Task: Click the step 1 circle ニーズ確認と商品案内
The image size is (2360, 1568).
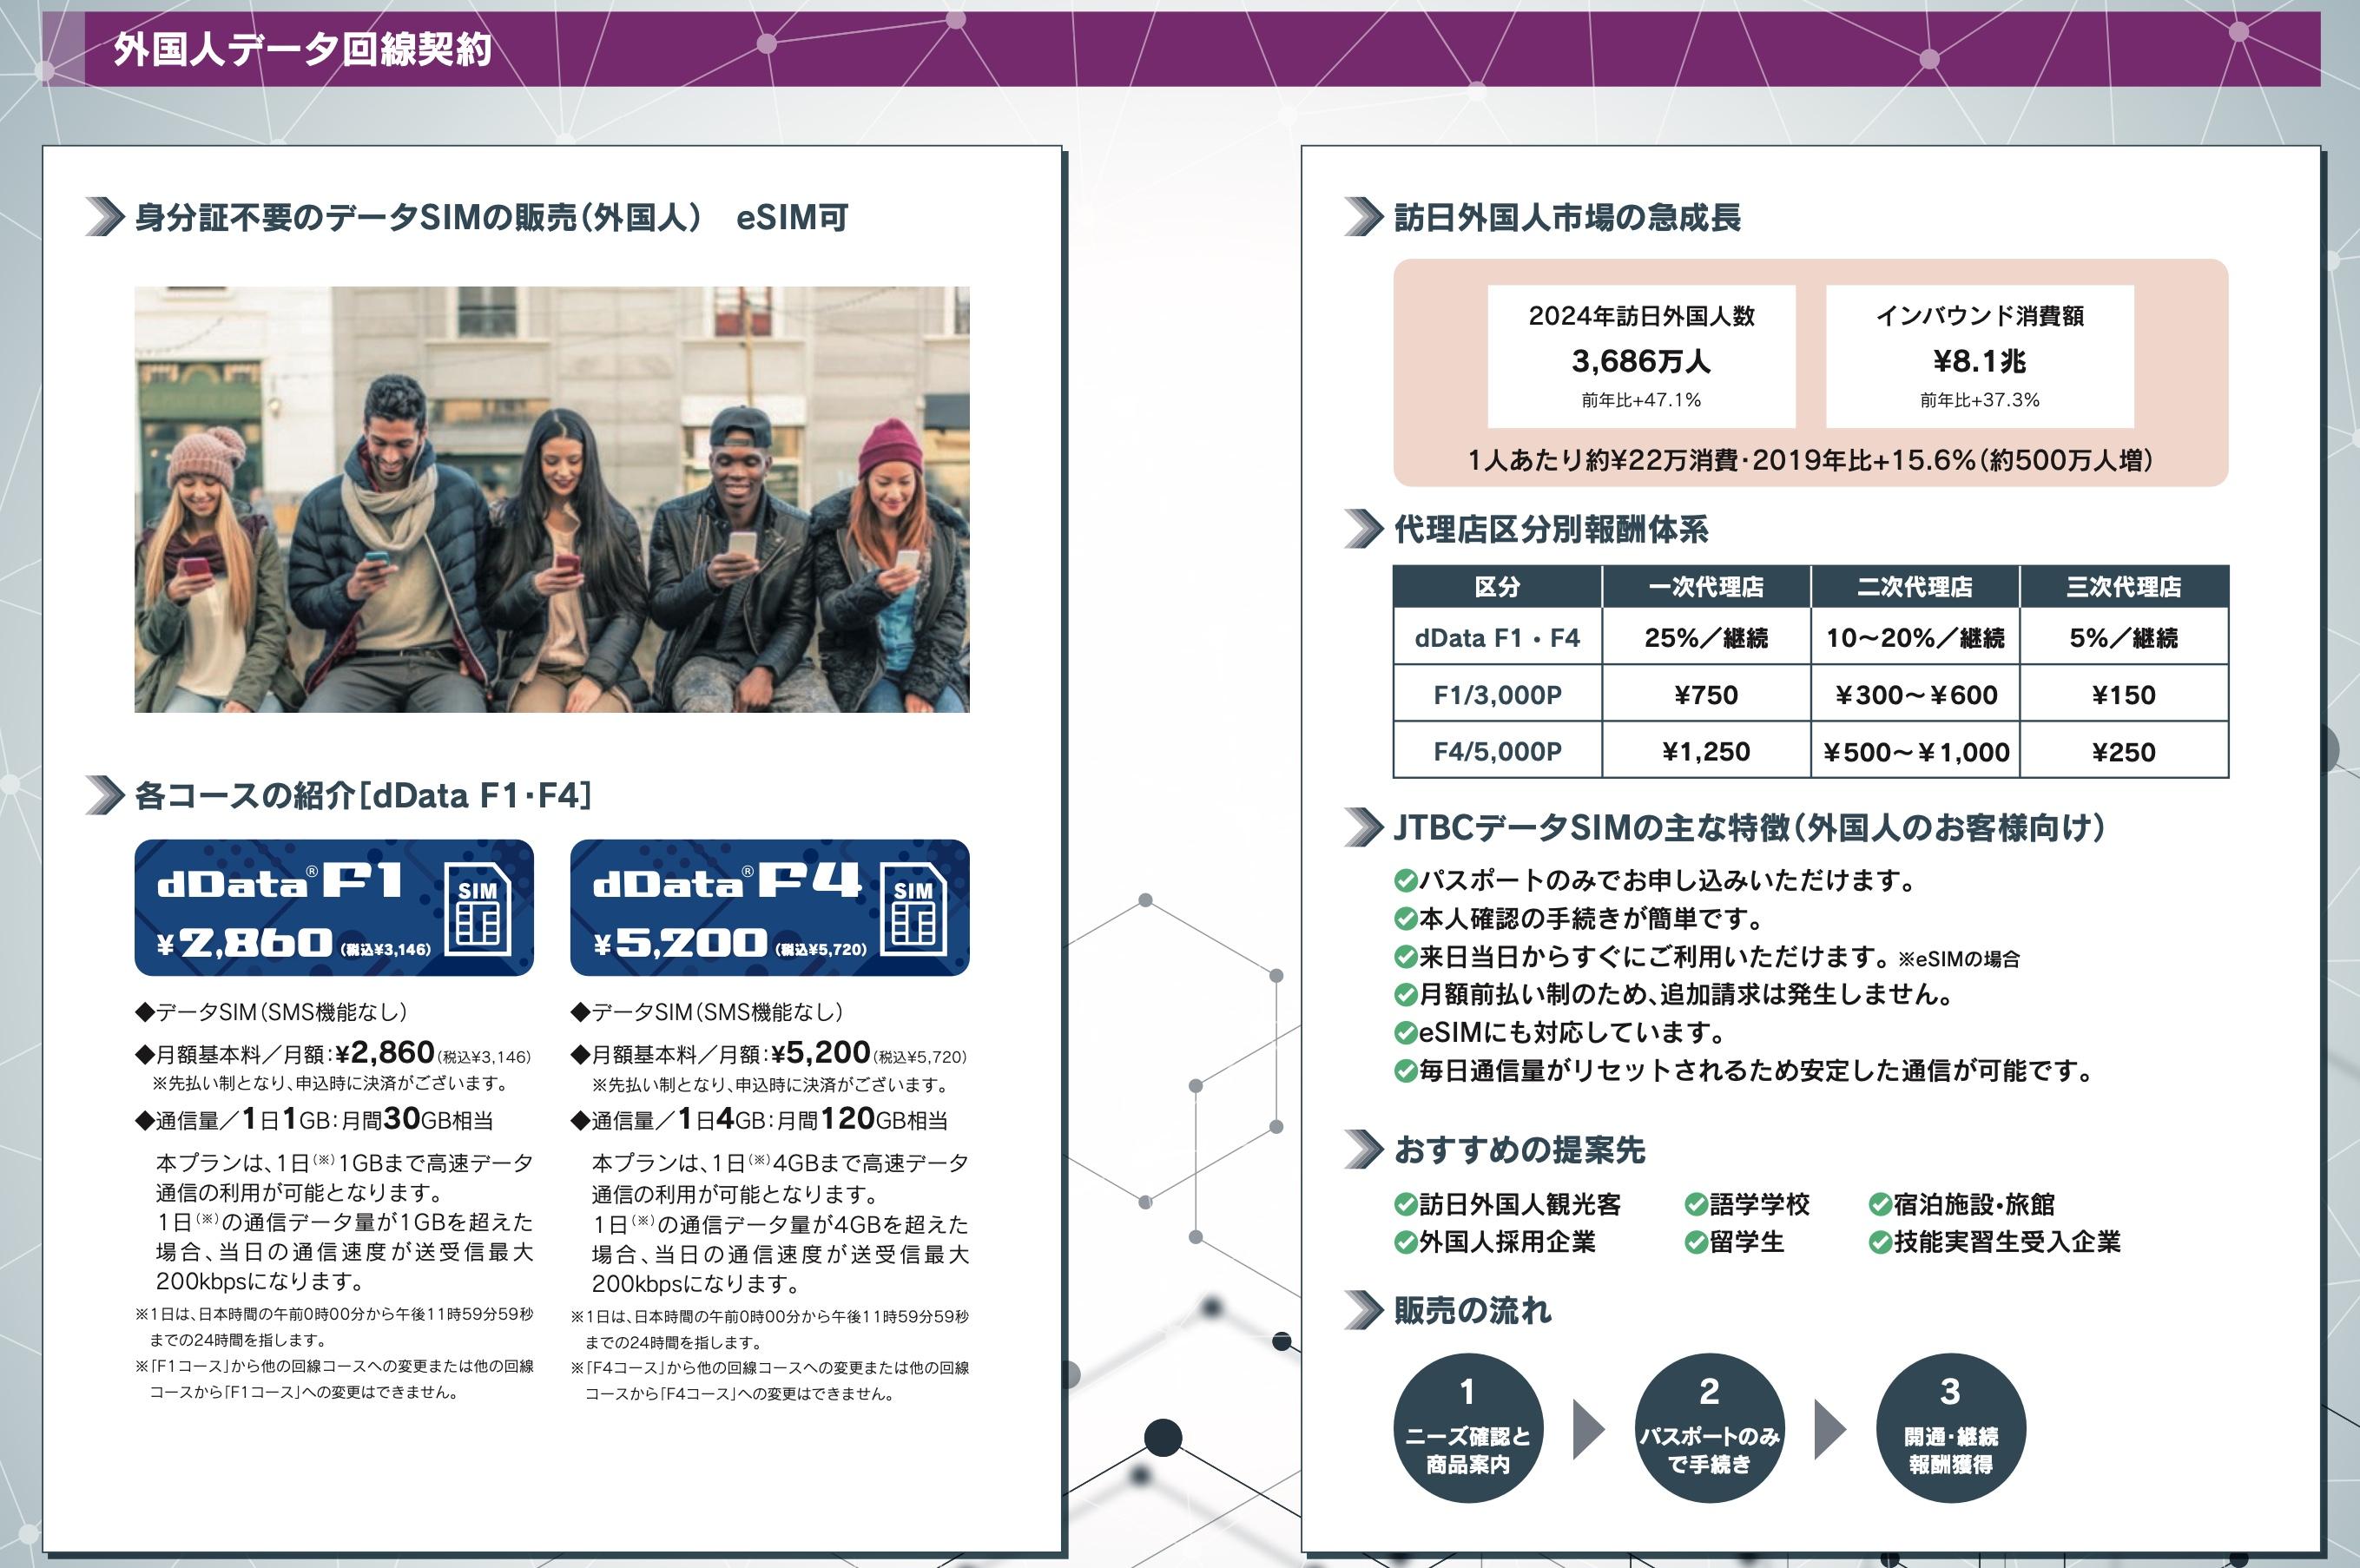Action: [1468, 1428]
